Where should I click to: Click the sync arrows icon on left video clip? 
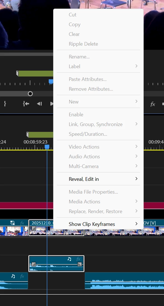pos(13,223)
